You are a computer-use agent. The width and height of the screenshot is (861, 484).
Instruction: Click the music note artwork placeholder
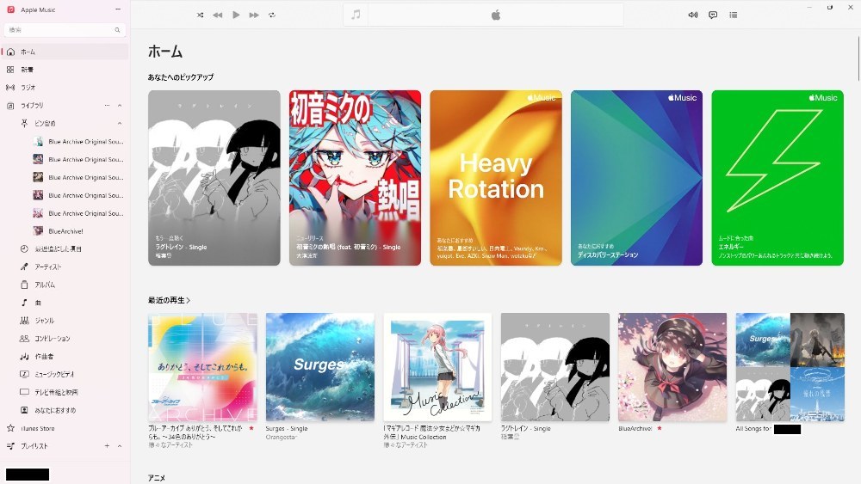(x=356, y=15)
